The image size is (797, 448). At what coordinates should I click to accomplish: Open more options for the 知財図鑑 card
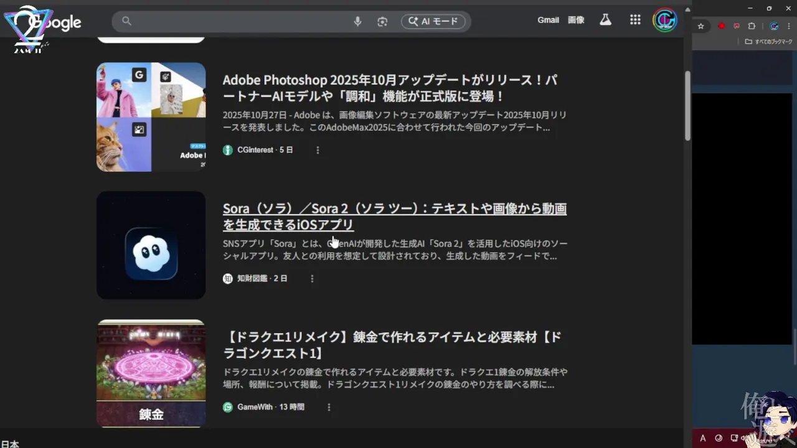(312, 278)
